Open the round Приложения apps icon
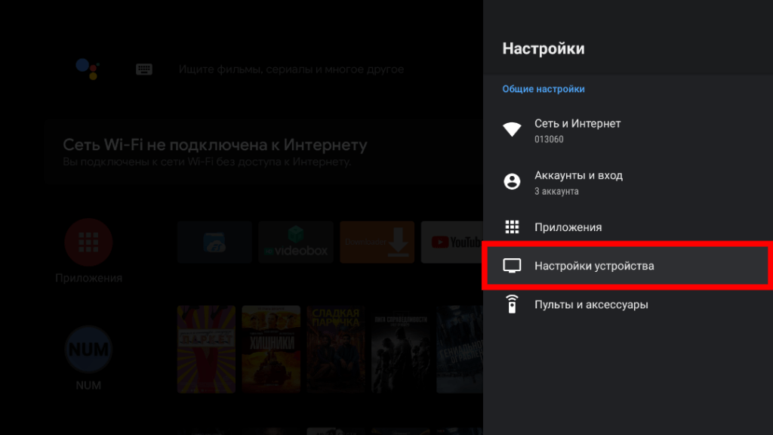The image size is (773, 435). tap(88, 242)
